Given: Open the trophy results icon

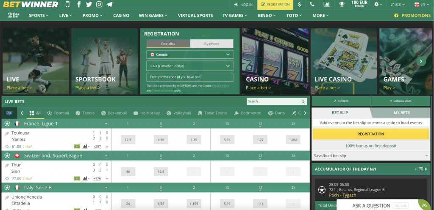Looking at the screenshot, I should 342,4.
